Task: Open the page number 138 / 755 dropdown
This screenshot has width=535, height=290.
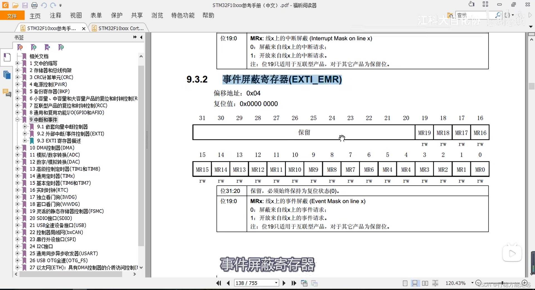Action: tap(276, 283)
